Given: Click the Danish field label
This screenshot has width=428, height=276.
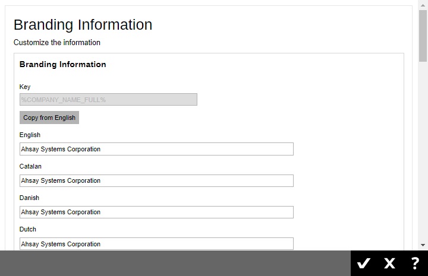Looking at the screenshot, I should pyautogui.click(x=29, y=198).
